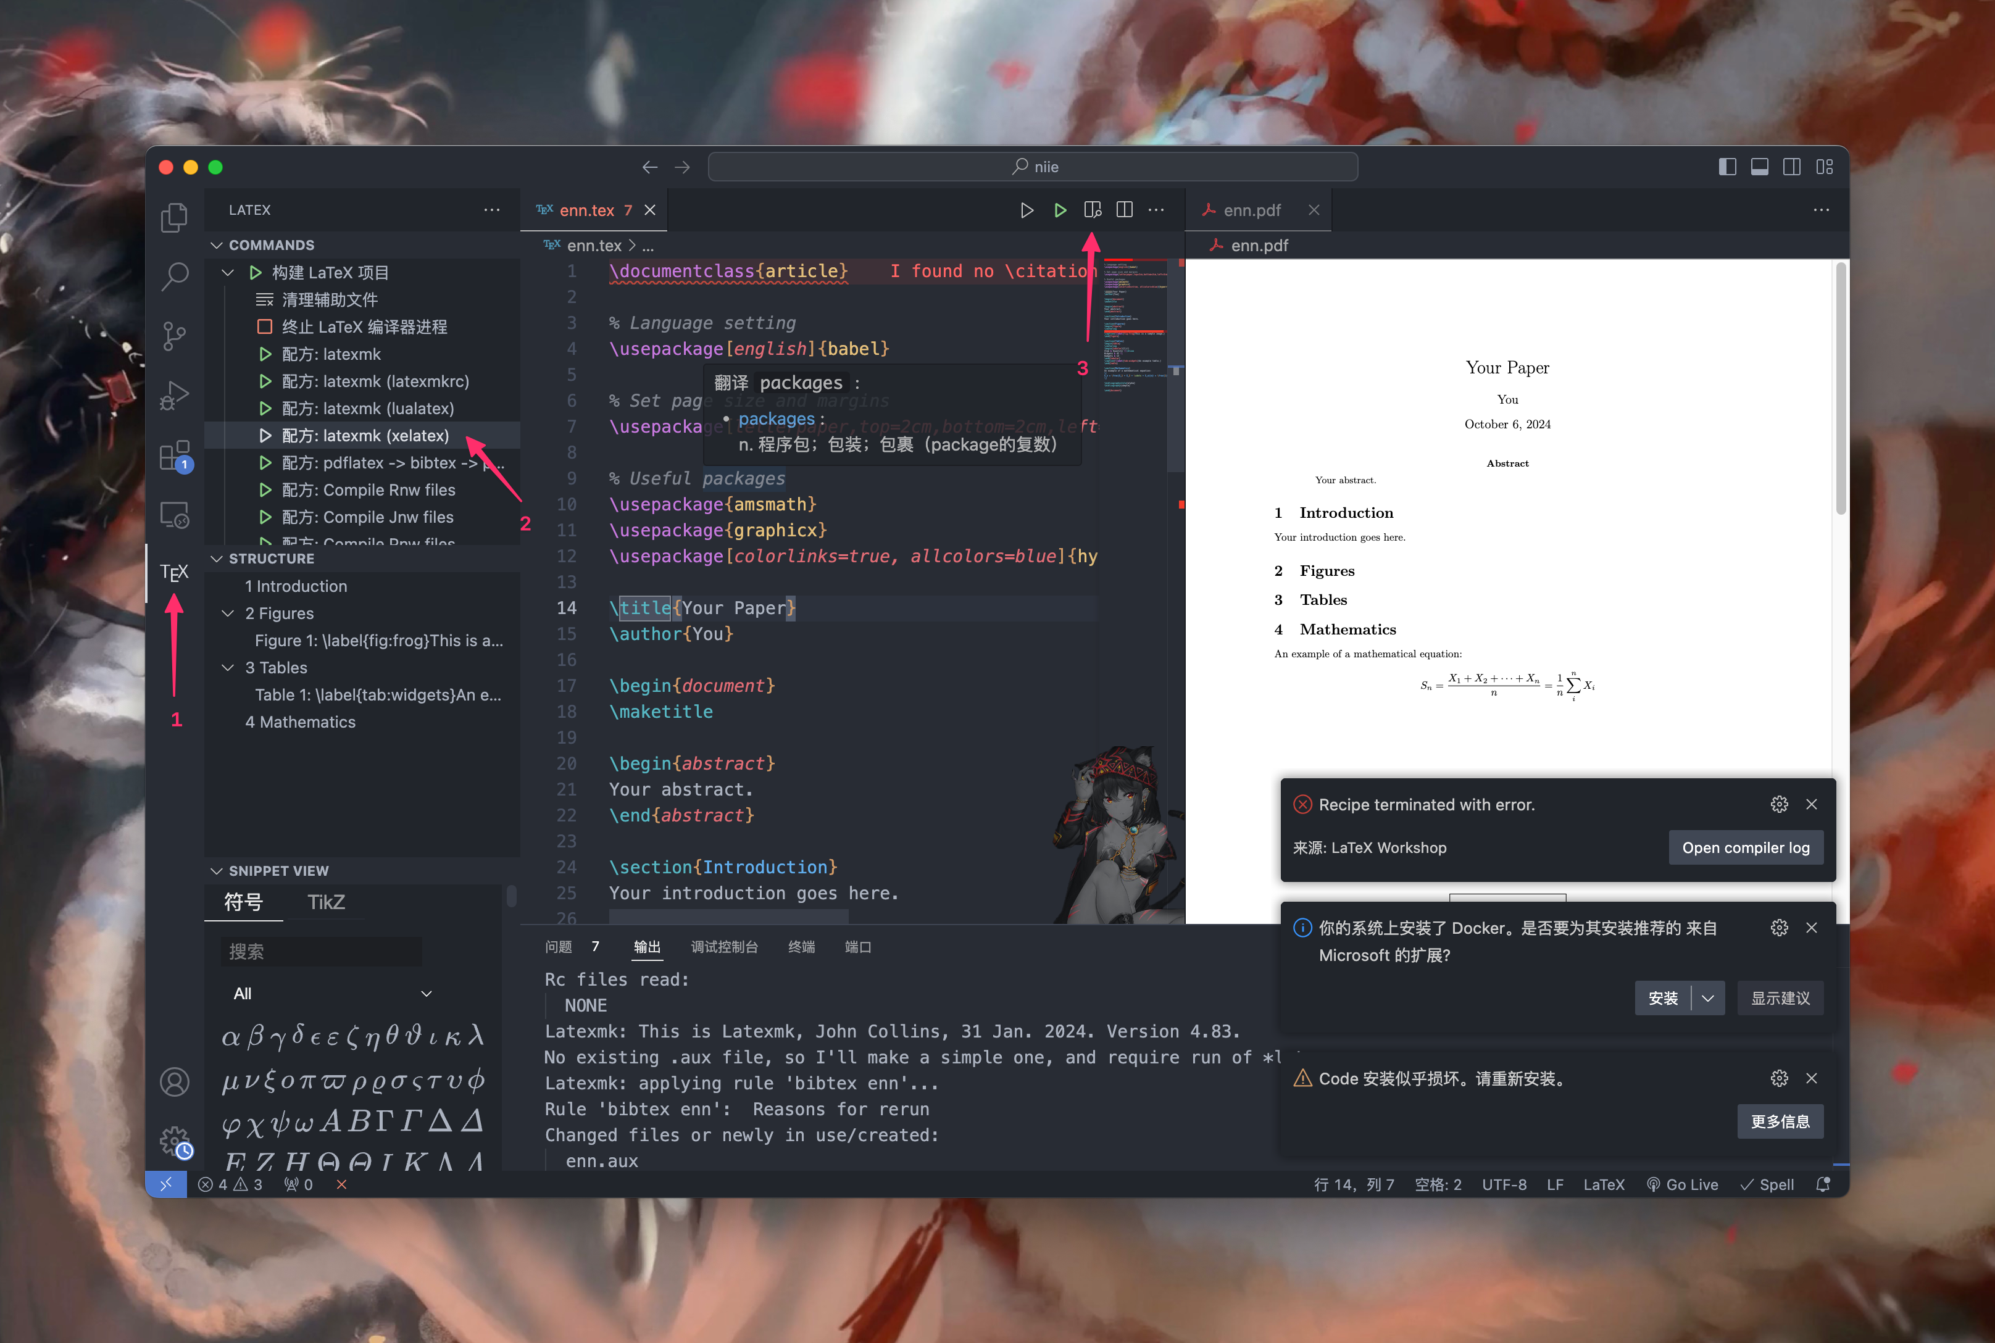
Task: Show errors and warnings count
Action: [230, 1184]
